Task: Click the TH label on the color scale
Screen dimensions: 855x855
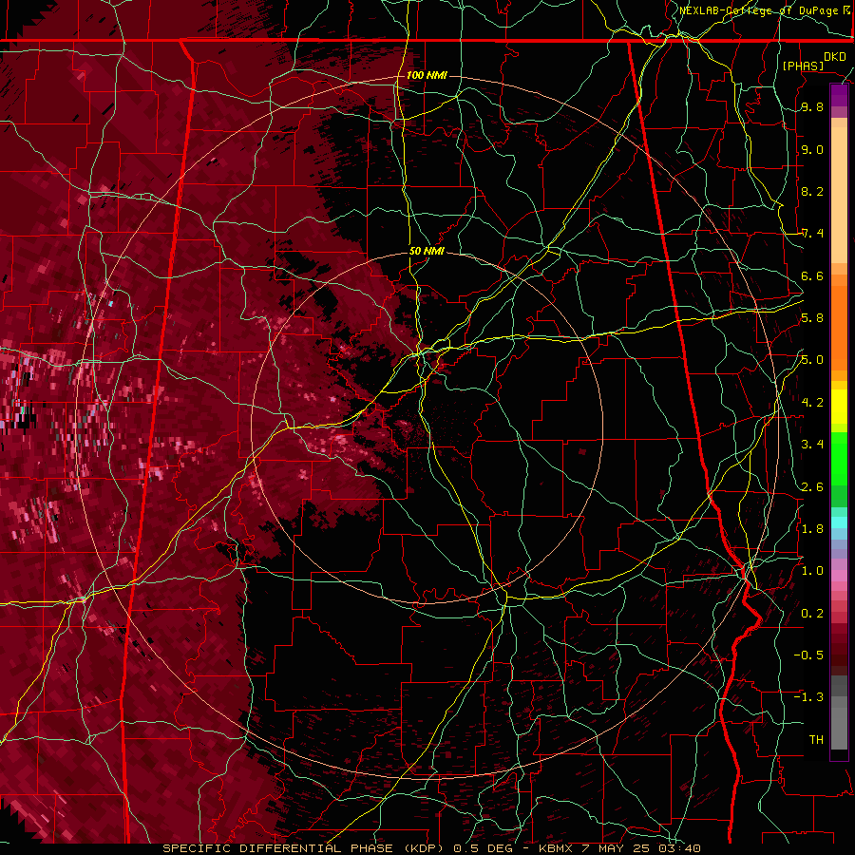Action: (x=816, y=740)
